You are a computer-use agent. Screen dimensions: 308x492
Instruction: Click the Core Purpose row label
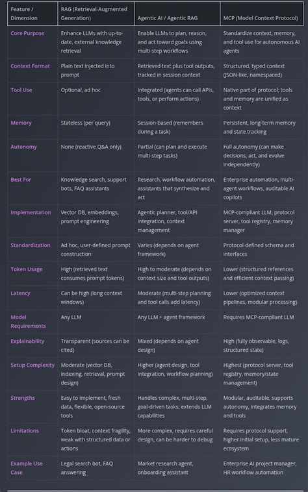pos(27,33)
